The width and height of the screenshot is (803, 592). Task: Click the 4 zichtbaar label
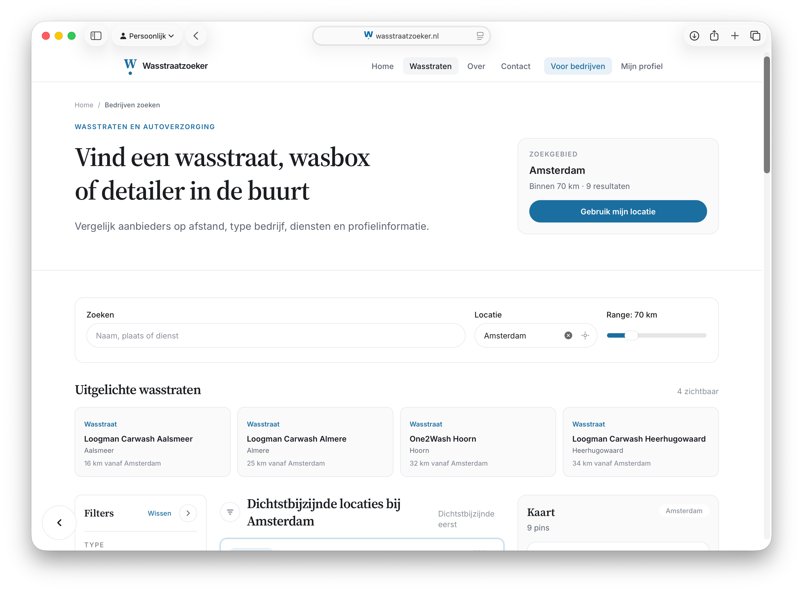coord(698,391)
